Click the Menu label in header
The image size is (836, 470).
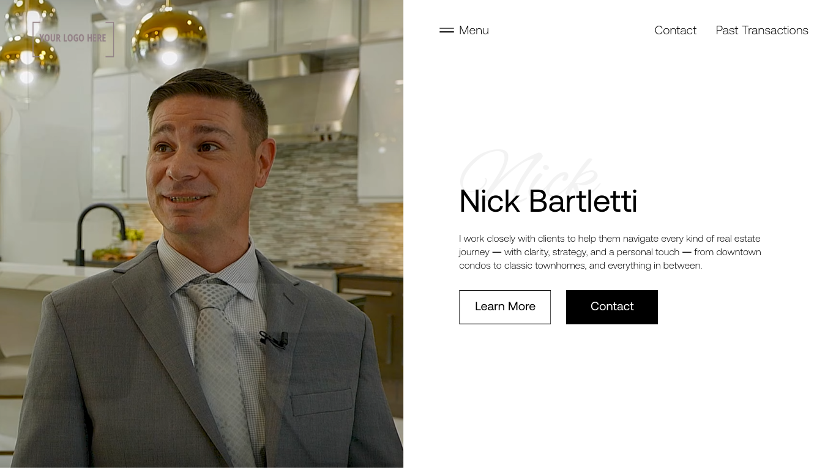474,30
